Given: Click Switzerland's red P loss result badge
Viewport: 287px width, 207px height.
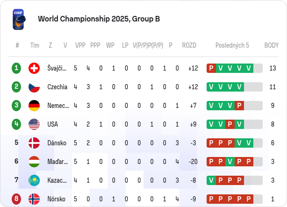Looking at the screenshot, I should point(211,68).
